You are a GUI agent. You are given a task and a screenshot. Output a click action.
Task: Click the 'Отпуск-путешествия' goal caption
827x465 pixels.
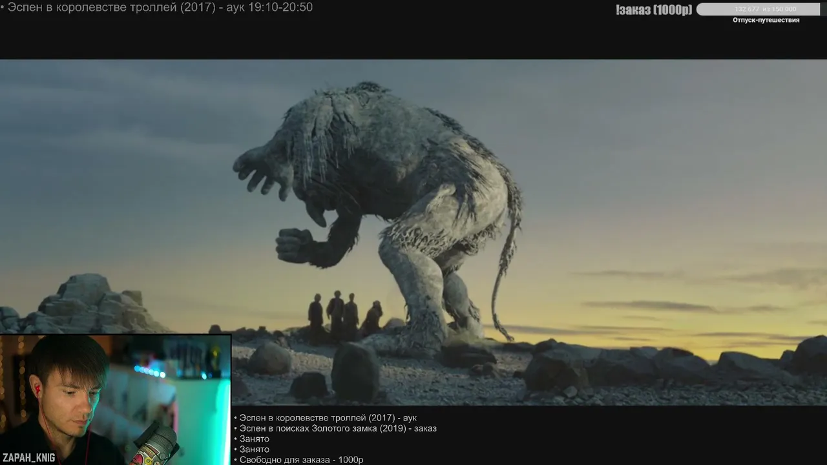tap(766, 20)
